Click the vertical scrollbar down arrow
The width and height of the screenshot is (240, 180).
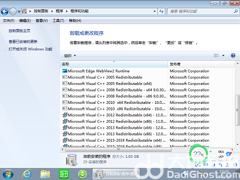click(237, 144)
